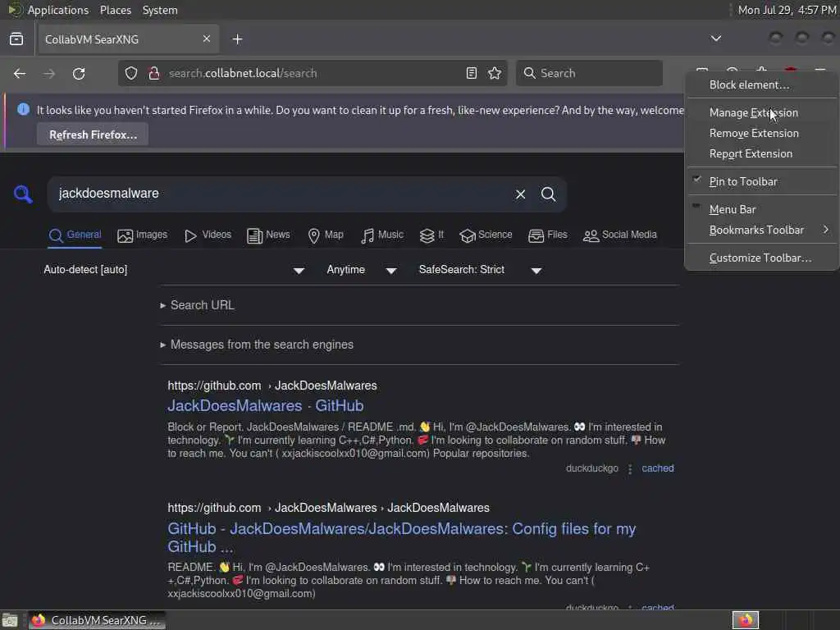840x630 pixels.
Task: Click the Social Media people icon
Action: click(x=591, y=235)
